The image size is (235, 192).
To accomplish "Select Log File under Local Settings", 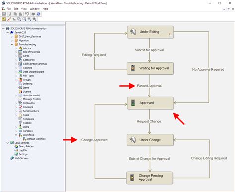I will [23, 150].
